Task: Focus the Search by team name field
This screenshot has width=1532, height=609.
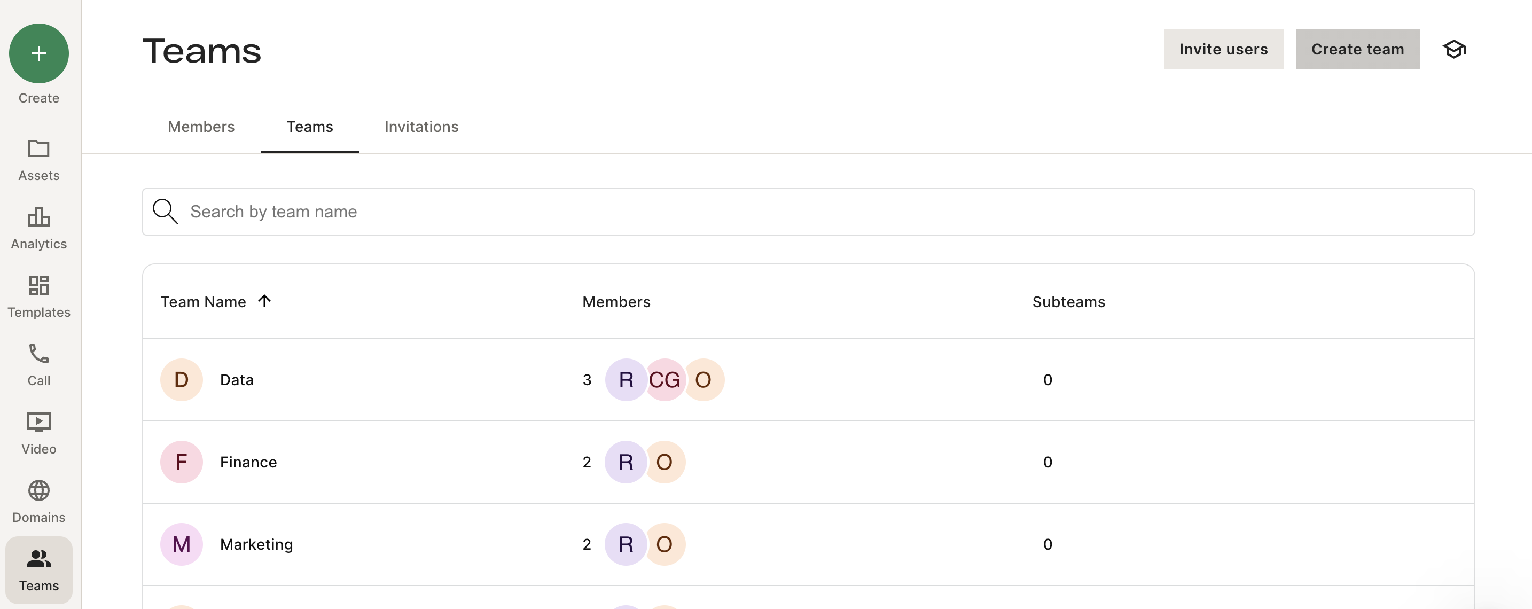Action: pyautogui.click(x=808, y=212)
